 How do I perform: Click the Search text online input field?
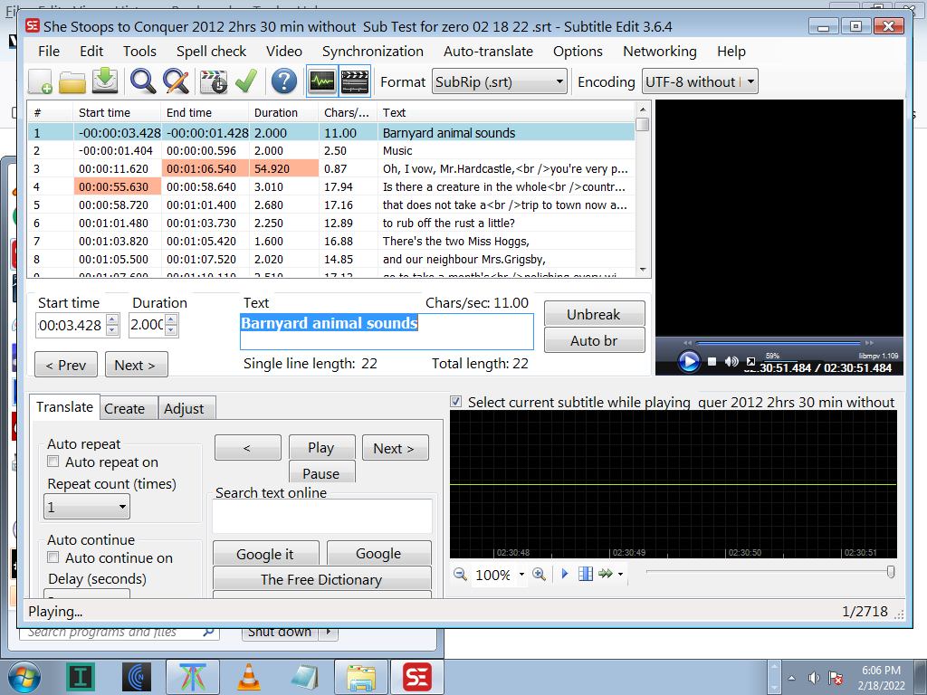click(322, 516)
